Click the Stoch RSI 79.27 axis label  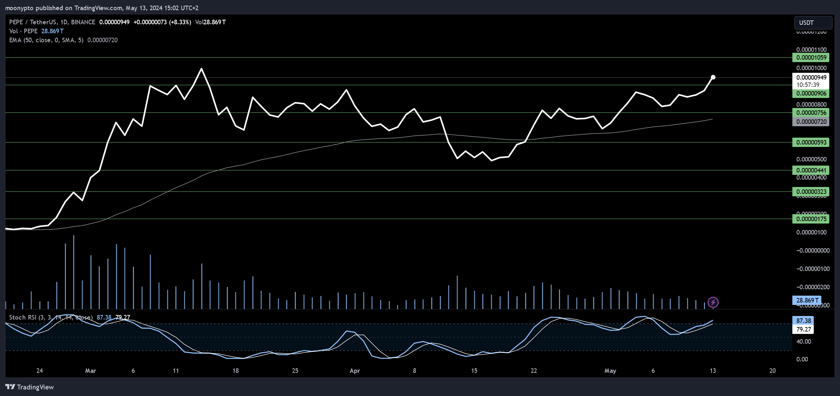click(x=803, y=329)
